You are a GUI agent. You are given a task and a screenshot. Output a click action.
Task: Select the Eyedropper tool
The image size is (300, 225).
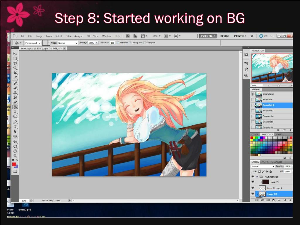(x=15, y=78)
